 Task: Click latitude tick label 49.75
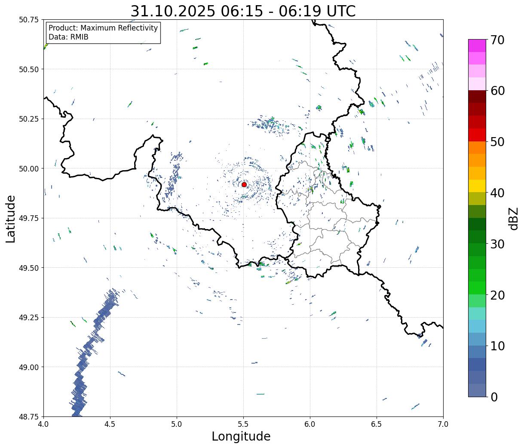click(28, 218)
